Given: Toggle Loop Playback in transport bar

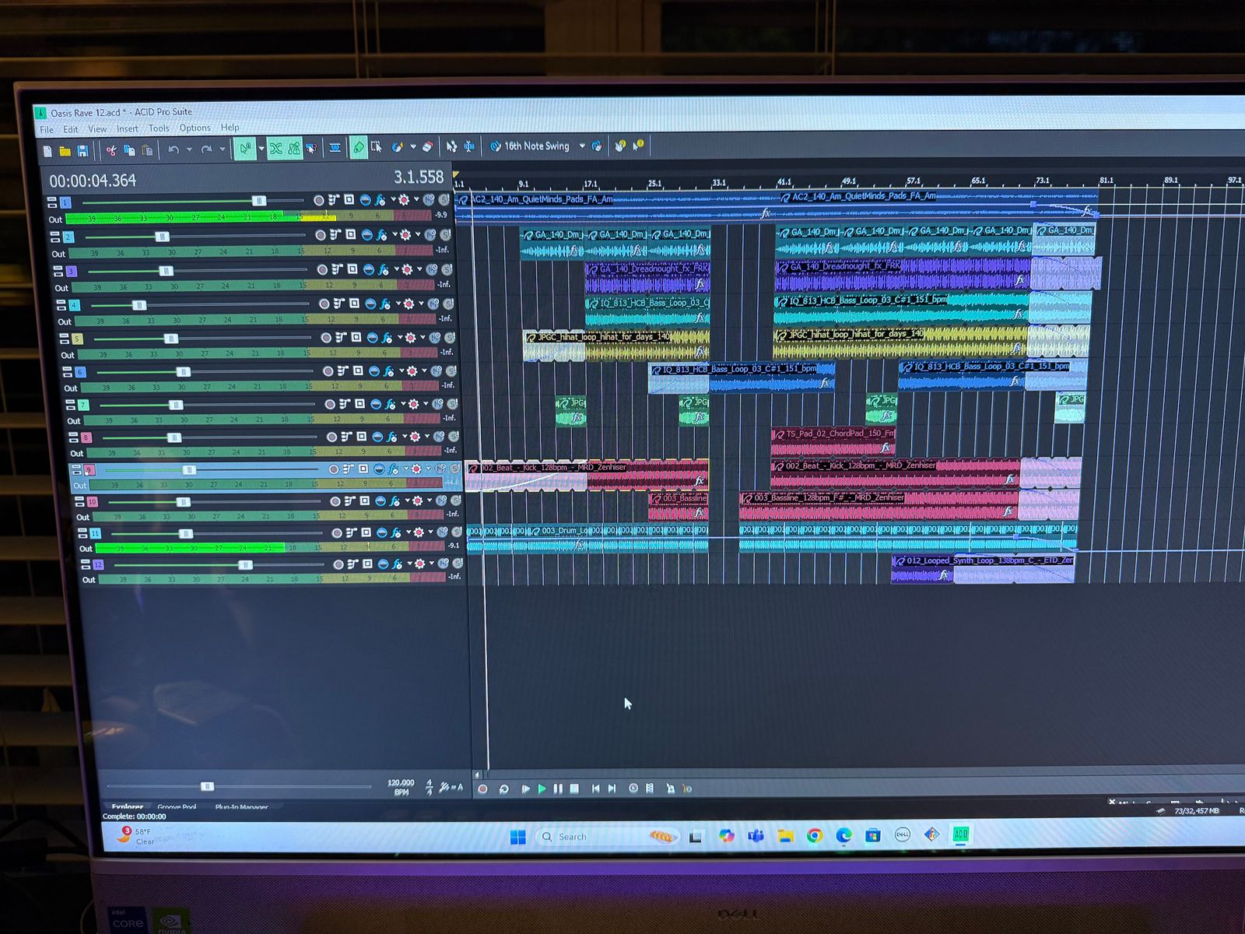Looking at the screenshot, I should [503, 788].
